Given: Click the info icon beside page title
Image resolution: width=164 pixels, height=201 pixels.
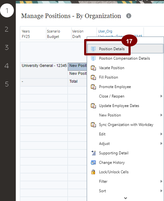Looking at the screenshot, I should (x=129, y=16).
